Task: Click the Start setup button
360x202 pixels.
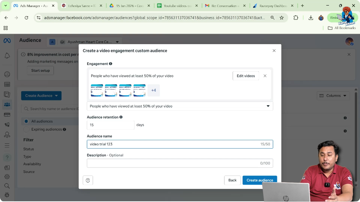Action: (40, 70)
